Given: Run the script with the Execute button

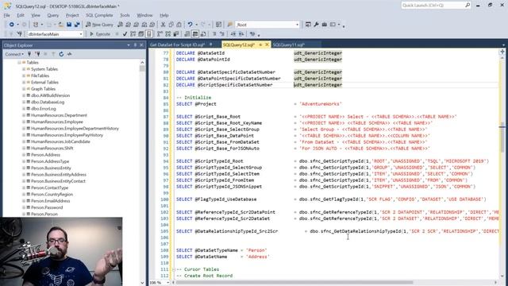Looking at the screenshot, I should tap(100, 34).
